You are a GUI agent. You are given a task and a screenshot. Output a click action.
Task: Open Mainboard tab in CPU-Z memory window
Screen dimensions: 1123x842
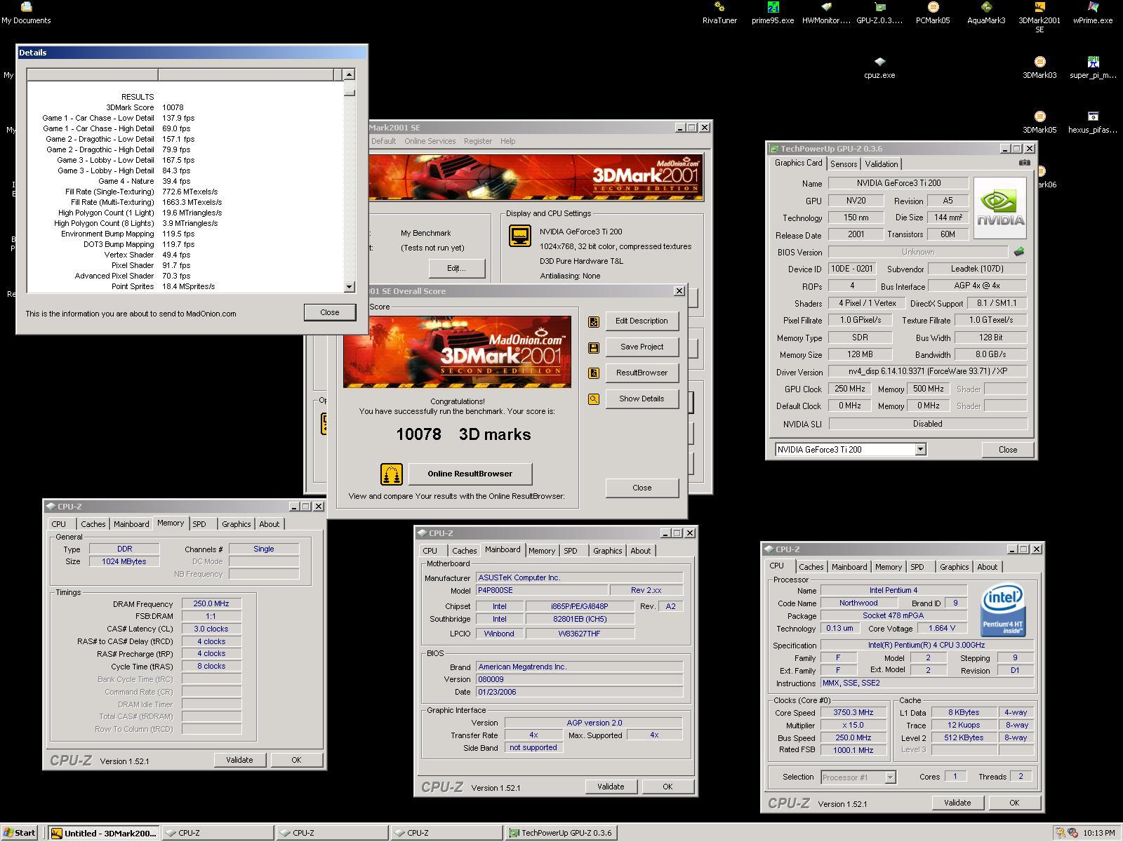point(131,524)
